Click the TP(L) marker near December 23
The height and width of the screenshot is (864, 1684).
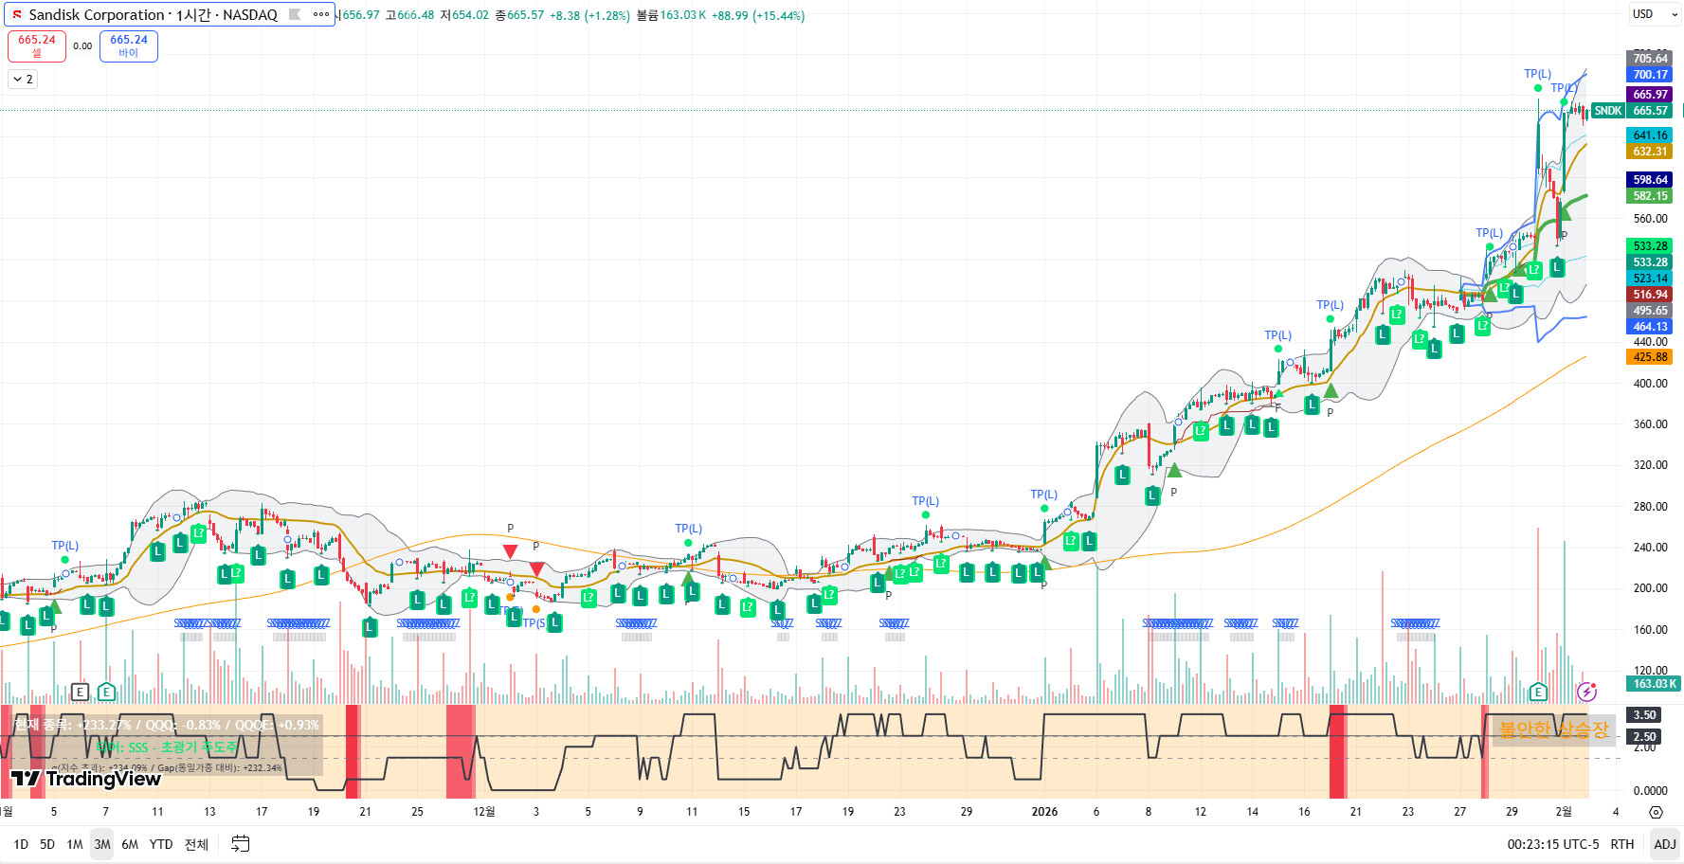coord(926,501)
